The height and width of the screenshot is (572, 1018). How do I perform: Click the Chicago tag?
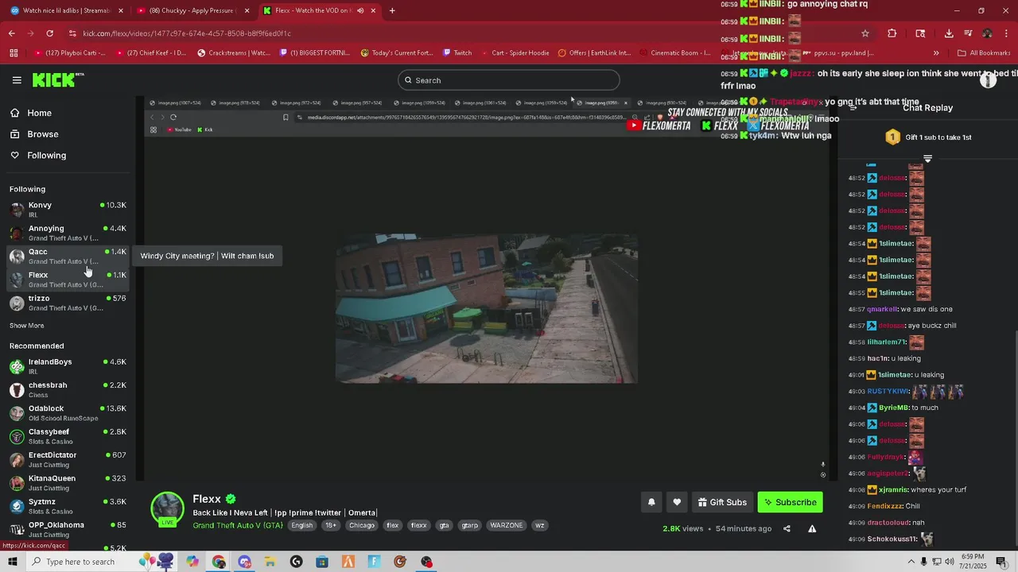(x=361, y=525)
